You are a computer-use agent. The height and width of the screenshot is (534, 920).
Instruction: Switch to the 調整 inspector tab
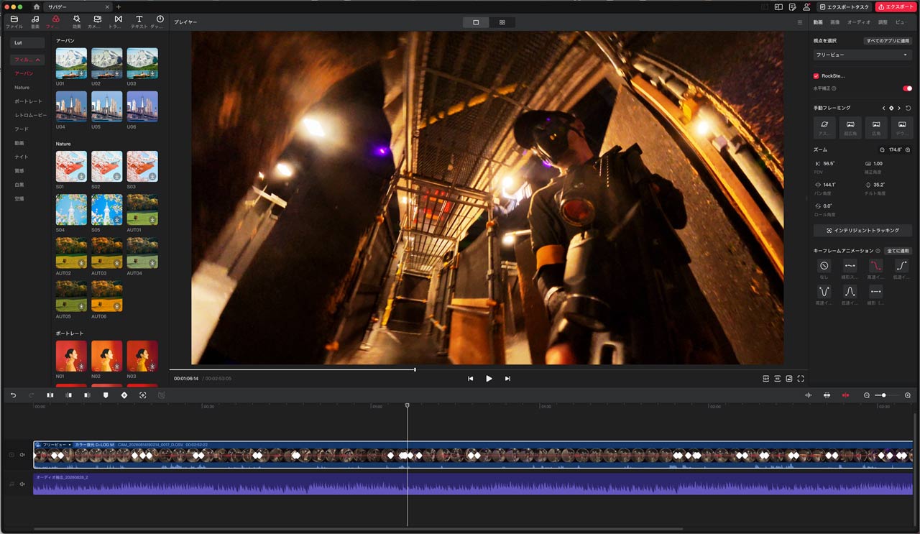883,22
